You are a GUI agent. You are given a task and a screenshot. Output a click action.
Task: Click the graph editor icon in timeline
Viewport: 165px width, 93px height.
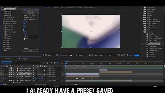[62, 63]
